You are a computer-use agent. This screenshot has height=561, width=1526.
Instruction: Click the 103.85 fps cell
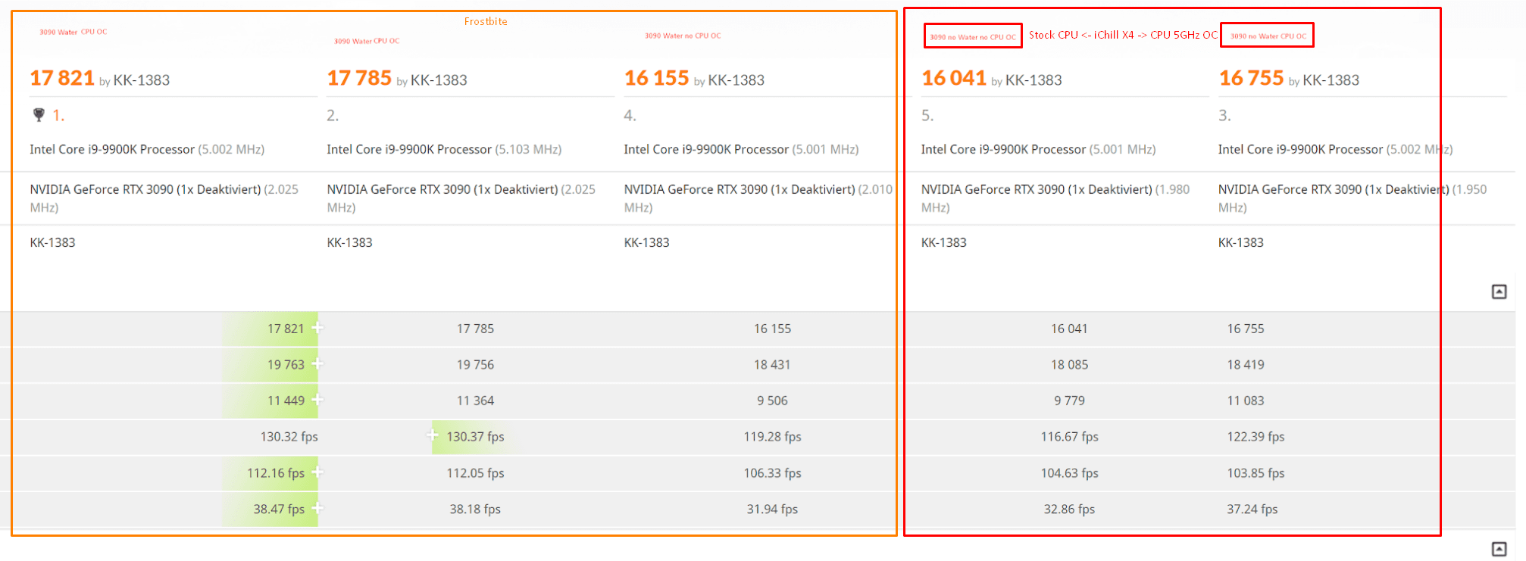pos(1256,472)
